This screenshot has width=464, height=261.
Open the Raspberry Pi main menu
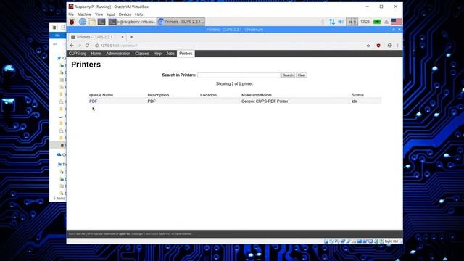point(72,22)
